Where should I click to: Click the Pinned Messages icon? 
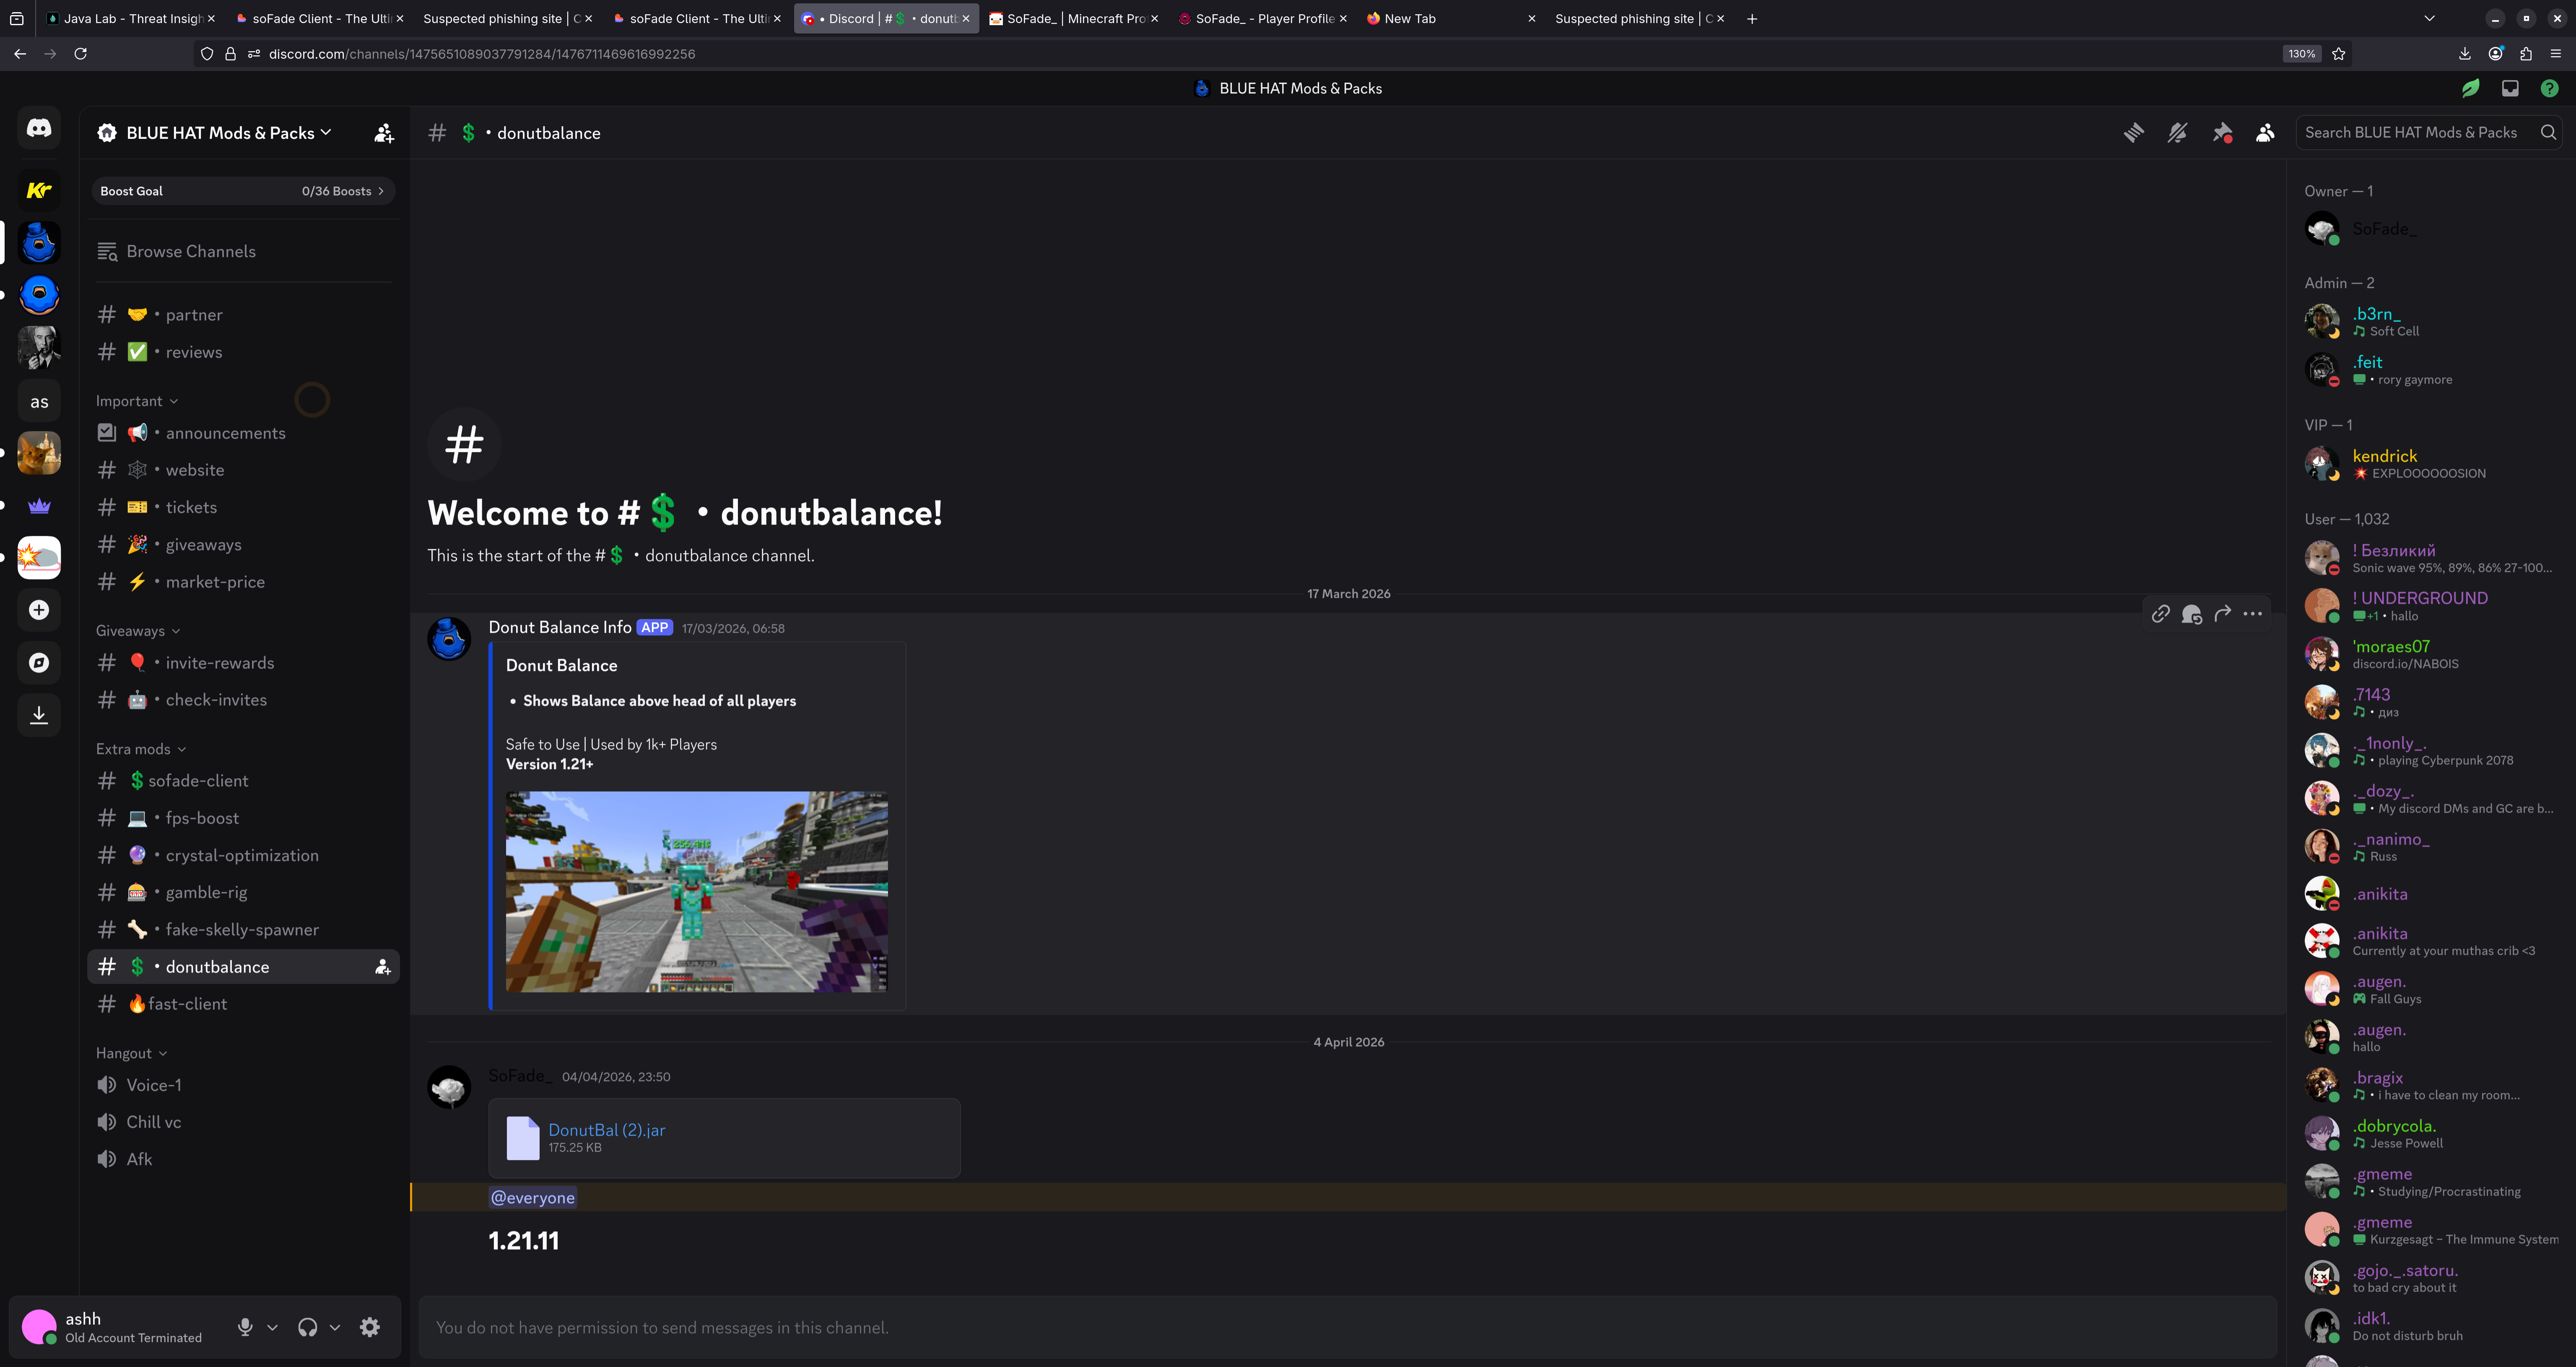(2222, 133)
